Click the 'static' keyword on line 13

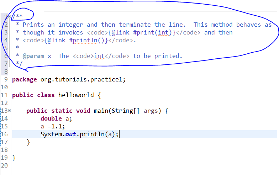point(62,111)
